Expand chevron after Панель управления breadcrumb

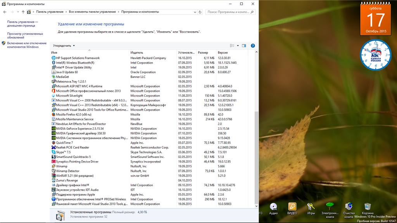point(66,12)
